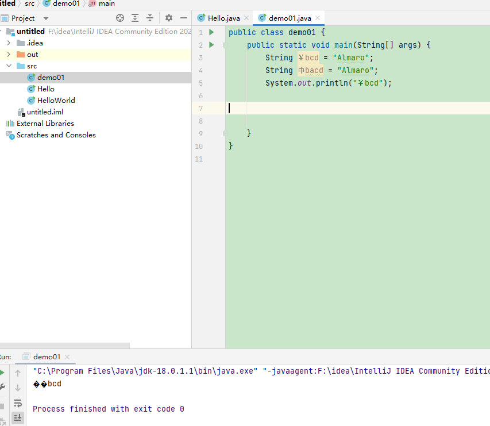Viewport: 490px width, 426px height.
Task: Click the locate/select opened file crosshair icon
Action: (x=120, y=18)
